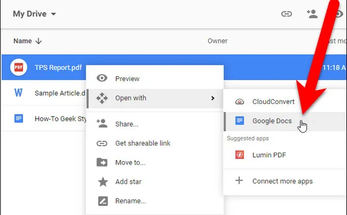The height and width of the screenshot is (215, 347).
Task: Click the Owner column header
Action: click(217, 41)
